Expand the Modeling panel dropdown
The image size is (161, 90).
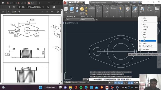71,16
